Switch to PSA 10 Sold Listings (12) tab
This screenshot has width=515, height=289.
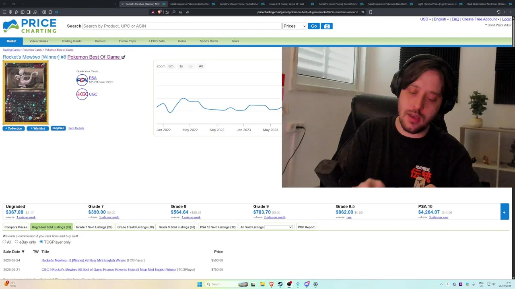coord(218,227)
